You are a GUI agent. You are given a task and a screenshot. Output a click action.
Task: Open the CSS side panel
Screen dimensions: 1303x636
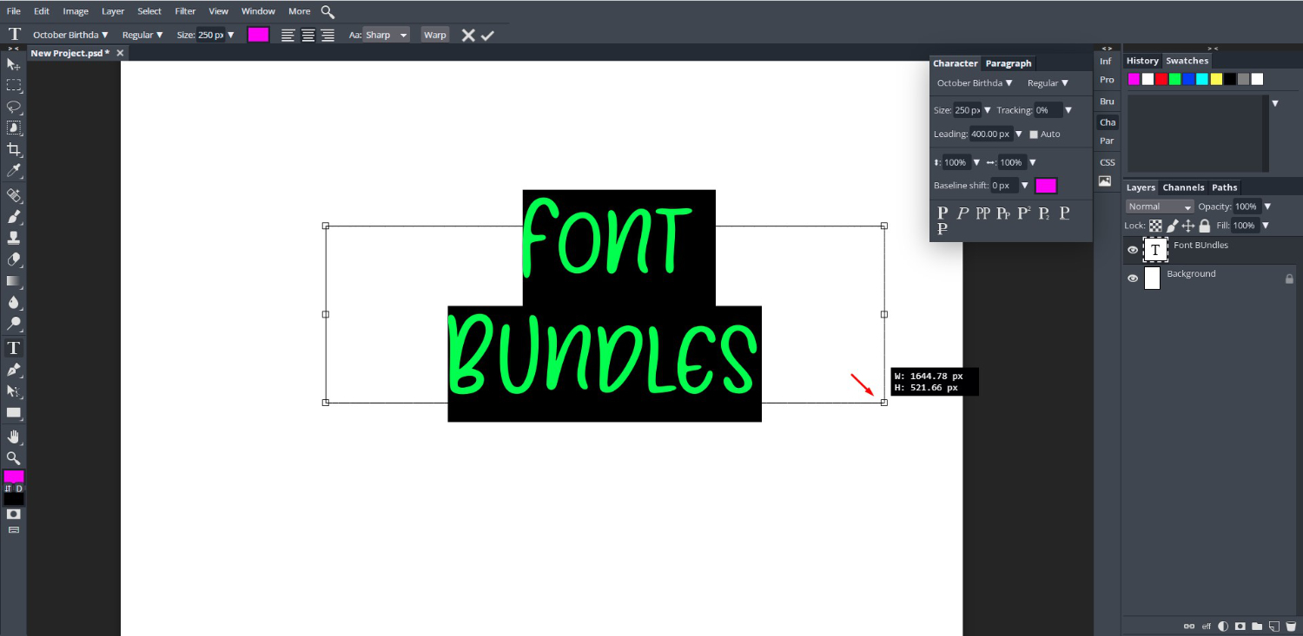coord(1108,162)
